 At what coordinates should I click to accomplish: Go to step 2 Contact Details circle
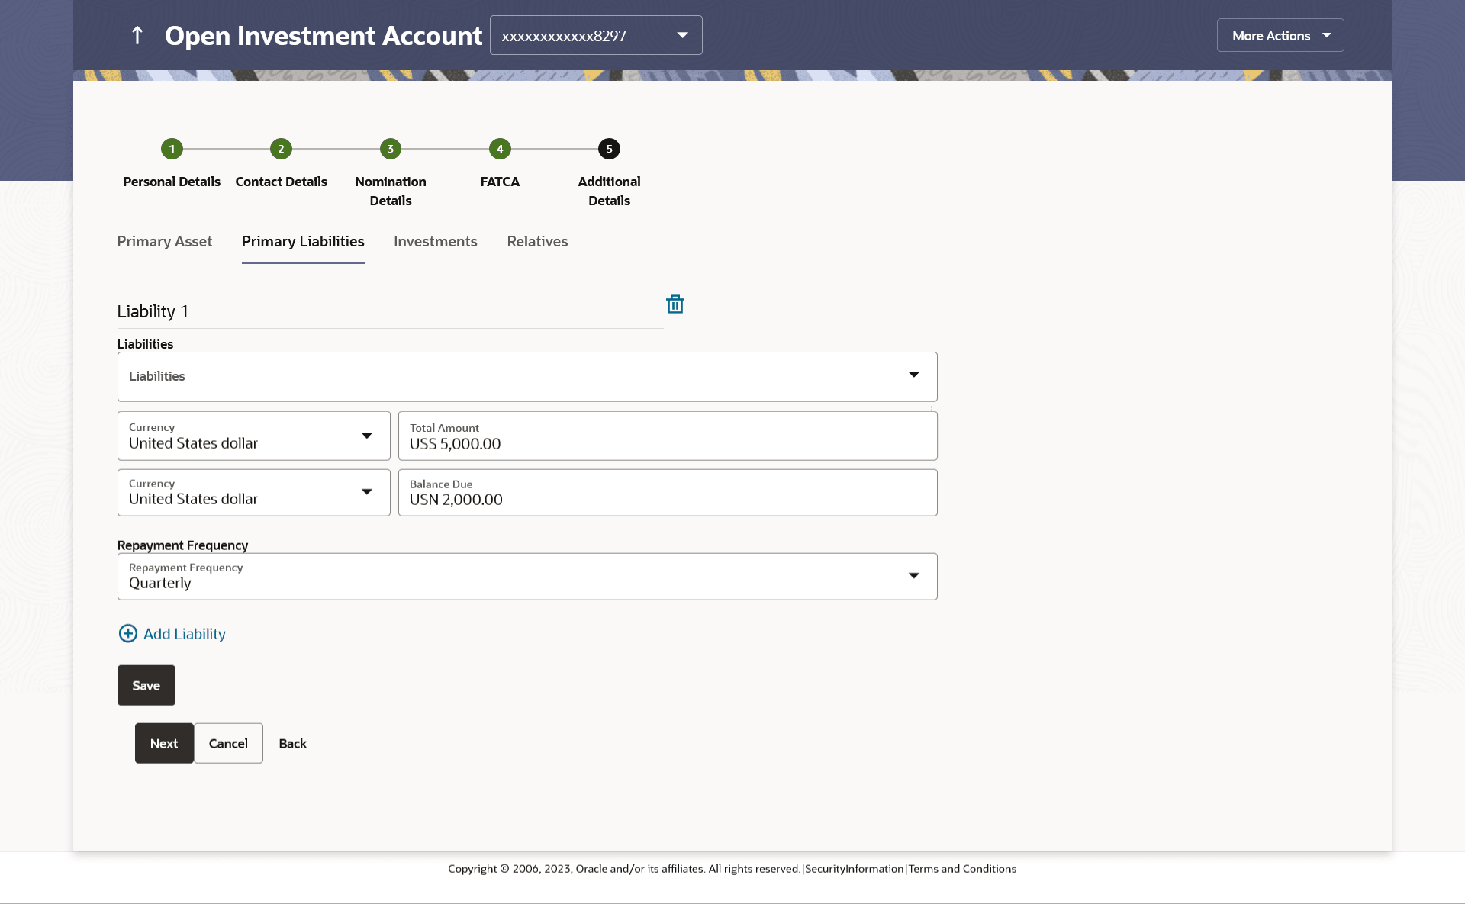point(281,149)
